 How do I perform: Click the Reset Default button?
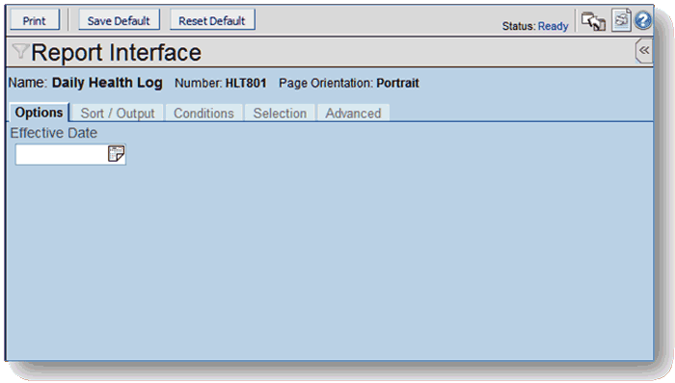click(212, 20)
